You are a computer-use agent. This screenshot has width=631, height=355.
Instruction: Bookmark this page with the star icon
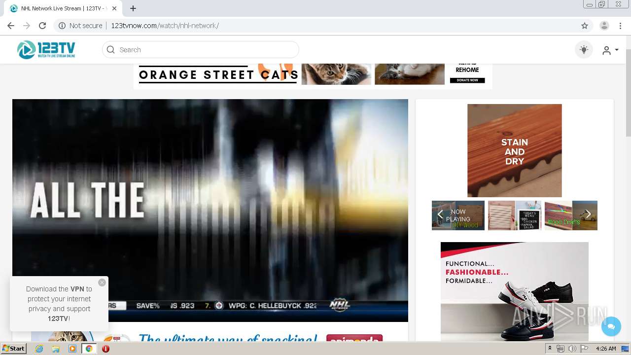585,26
